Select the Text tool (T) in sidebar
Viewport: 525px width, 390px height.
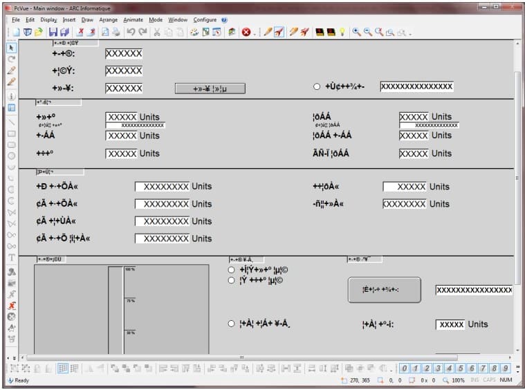[x=11, y=258]
